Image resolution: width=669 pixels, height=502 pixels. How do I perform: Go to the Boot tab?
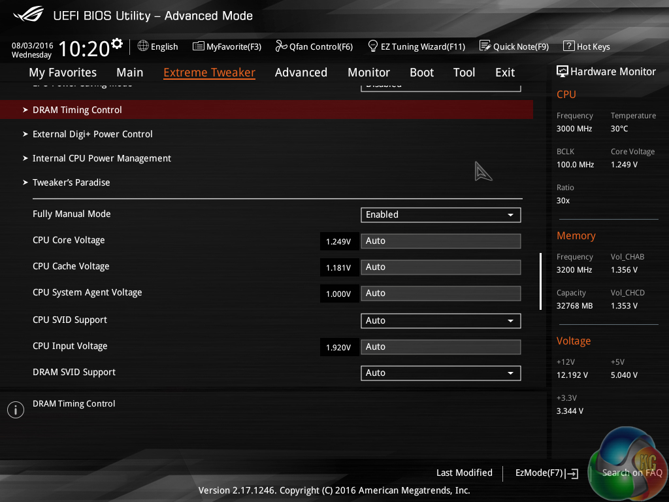[421, 73]
